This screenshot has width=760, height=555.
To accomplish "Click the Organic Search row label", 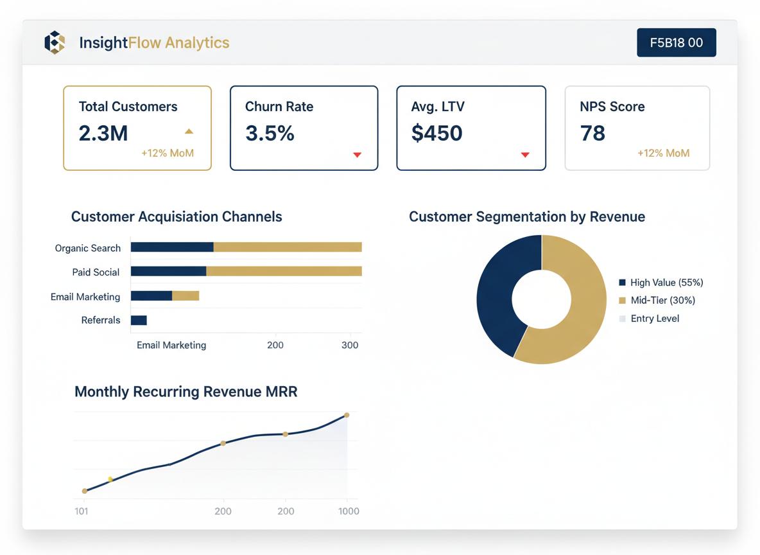I will pos(88,248).
